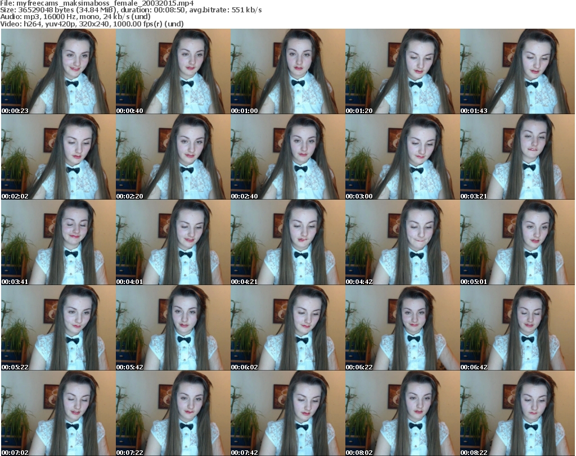Pick the frame stamped 00:02:20
Viewport: 576px width, 456px height.
point(173,157)
